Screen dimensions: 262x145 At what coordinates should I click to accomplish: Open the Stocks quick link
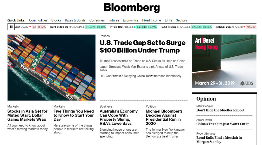[x=56, y=20]
